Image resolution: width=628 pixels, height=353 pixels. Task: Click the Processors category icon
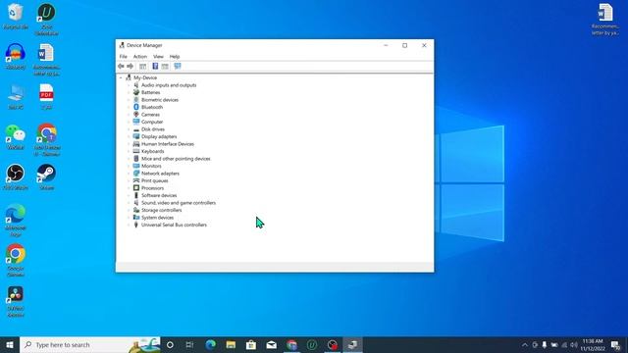[x=136, y=188]
